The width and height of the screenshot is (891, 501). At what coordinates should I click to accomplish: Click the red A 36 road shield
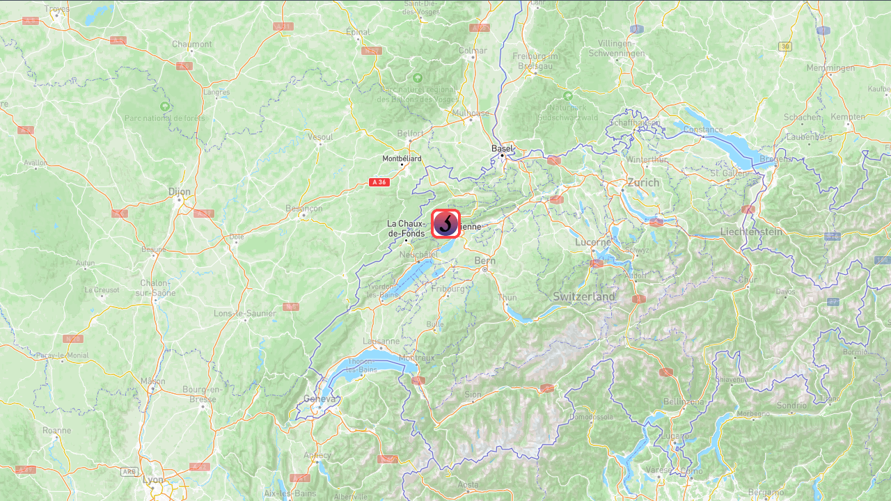pos(379,182)
